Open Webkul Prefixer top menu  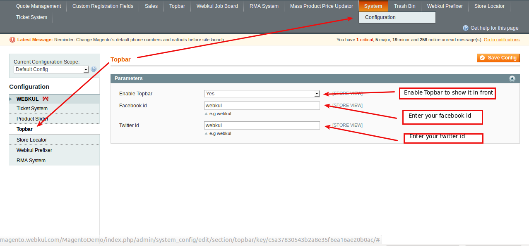(x=445, y=6)
